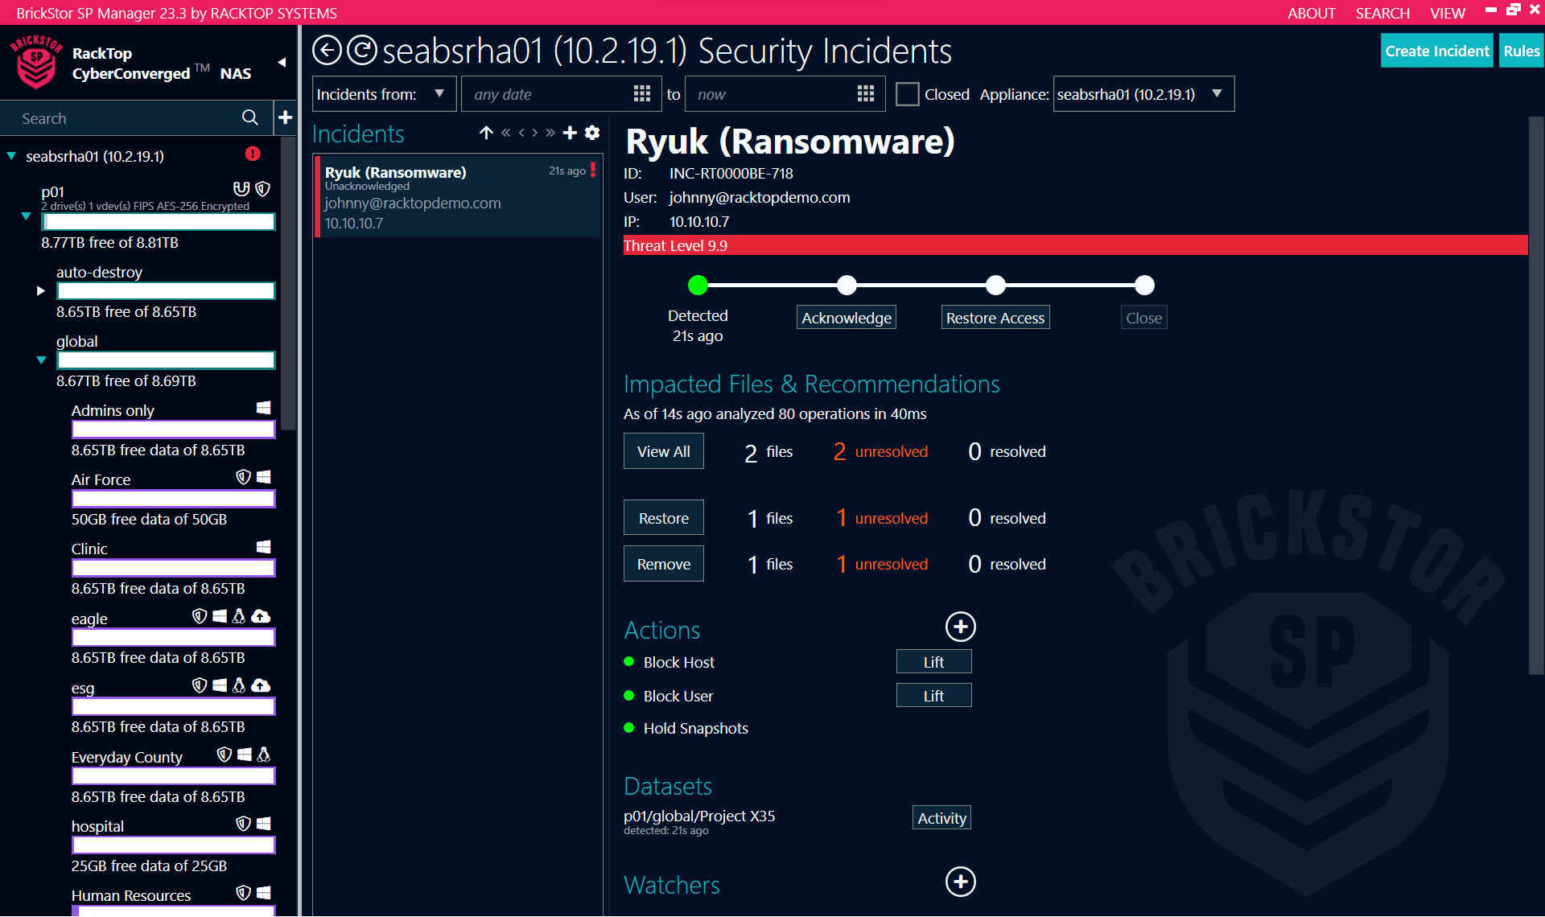Lift the Block Host action
The height and width of the screenshot is (917, 1545).
pos(933,662)
